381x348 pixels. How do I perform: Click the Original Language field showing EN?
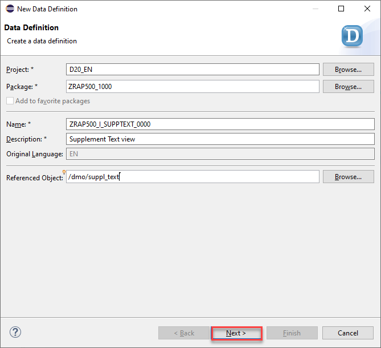coord(220,154)
